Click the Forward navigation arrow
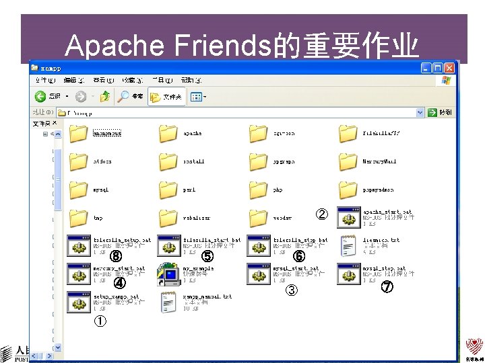Viewport: 485px width, 363px height. pos(81,97)
